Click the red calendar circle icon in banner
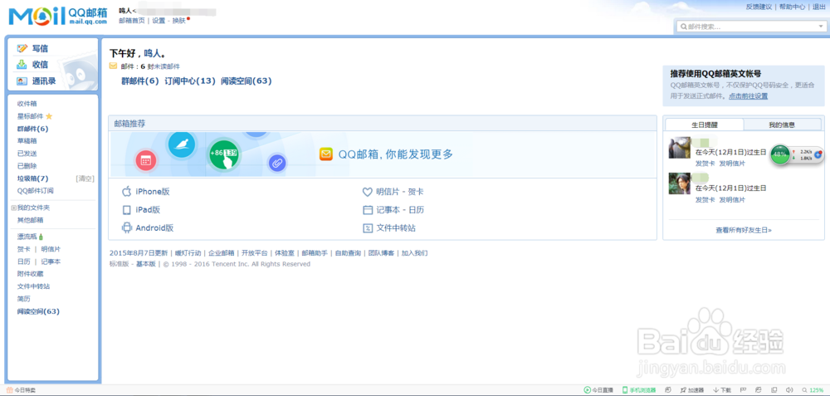Viewport: 830px width, 396px height. pos(145,160)
